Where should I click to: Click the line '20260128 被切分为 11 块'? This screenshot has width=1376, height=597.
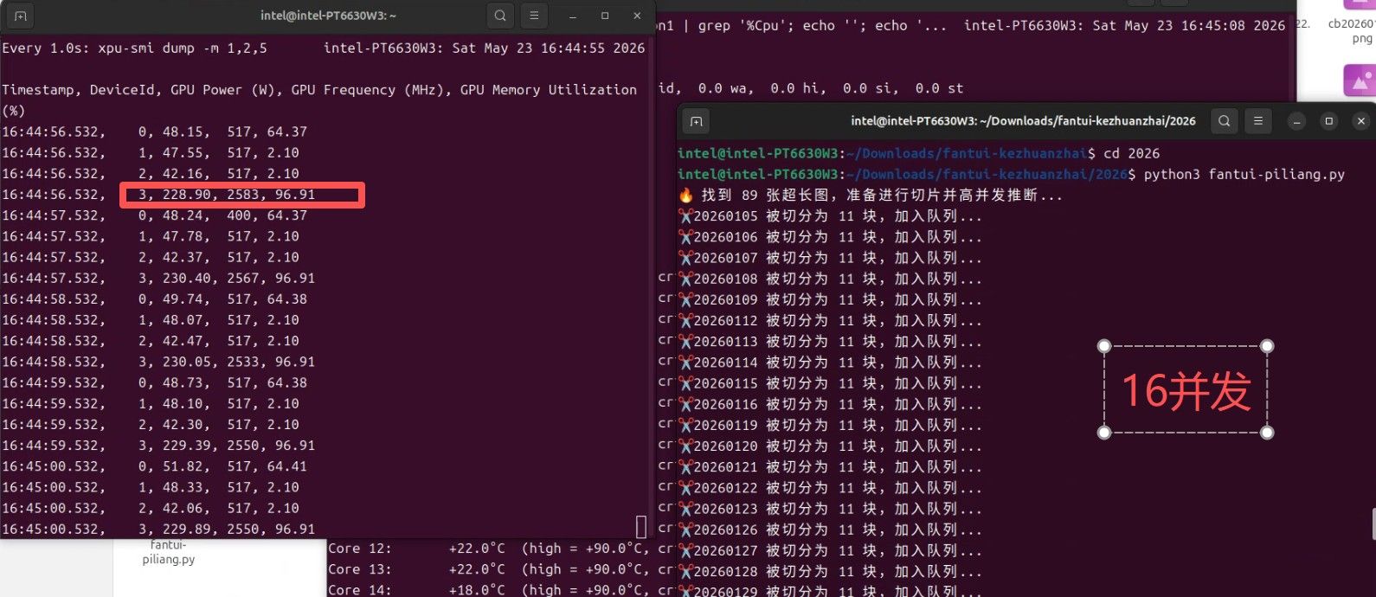coord(831,571)
